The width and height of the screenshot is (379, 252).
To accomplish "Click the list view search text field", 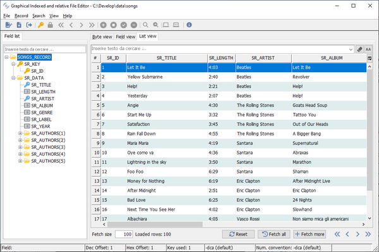I will coord(219,49).
